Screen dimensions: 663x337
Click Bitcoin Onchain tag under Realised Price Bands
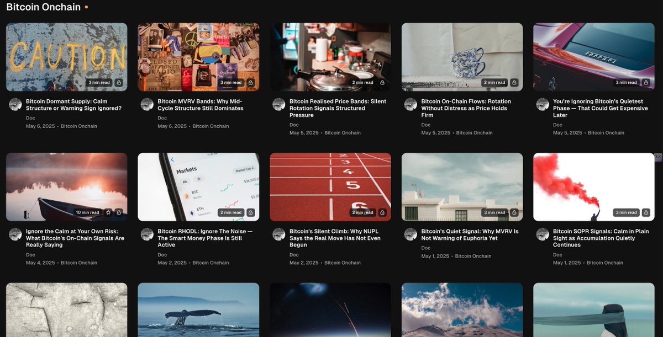click(x=343, y=133)
